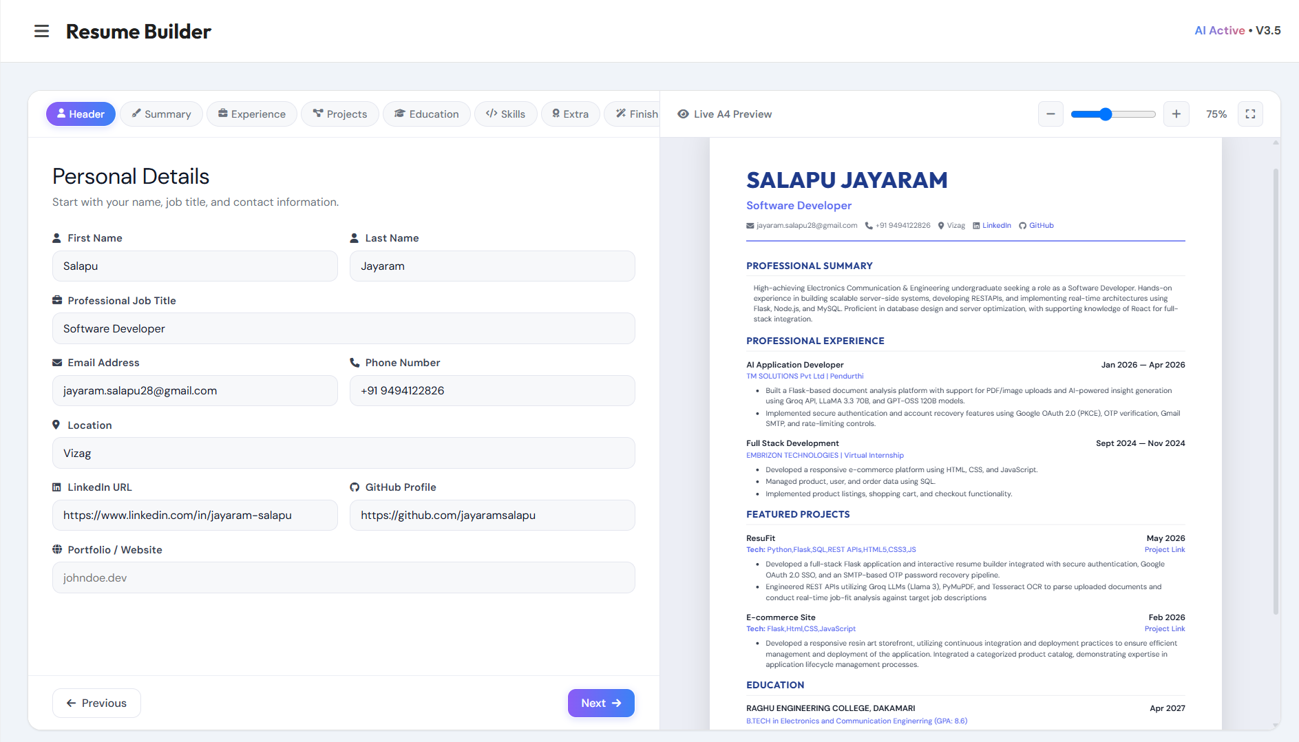Click the briefcase icon beside Professional Job Title
This screenshot has width=1299, height=742.
(x=57, y=301)
